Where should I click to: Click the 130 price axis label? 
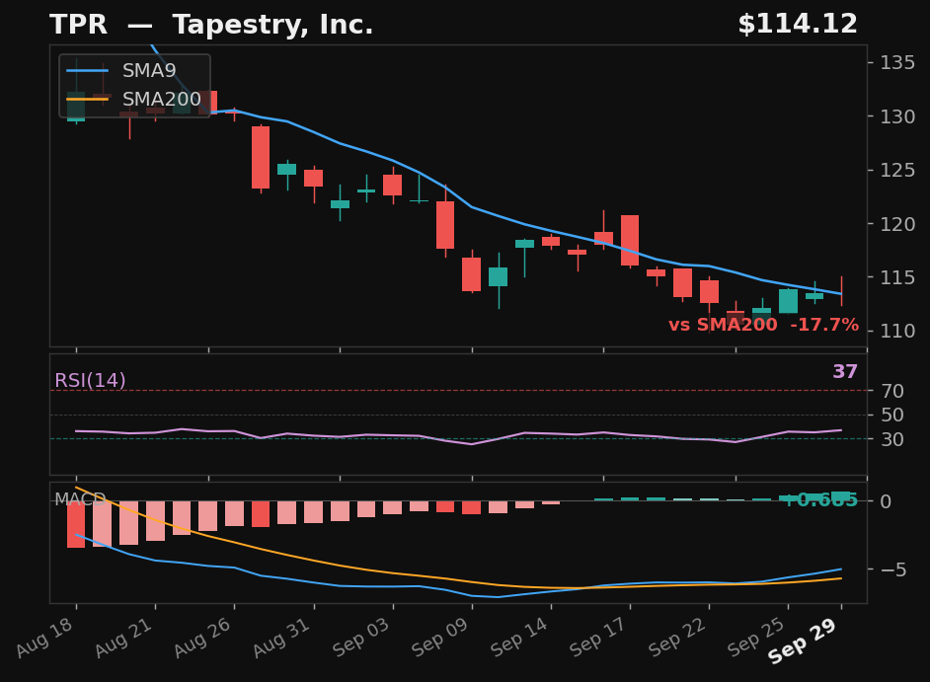coord(897,116)
